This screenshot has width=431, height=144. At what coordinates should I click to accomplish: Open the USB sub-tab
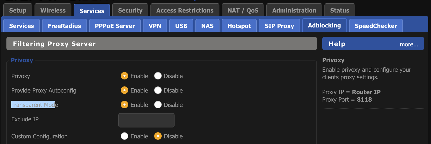(x=181, y=26)
